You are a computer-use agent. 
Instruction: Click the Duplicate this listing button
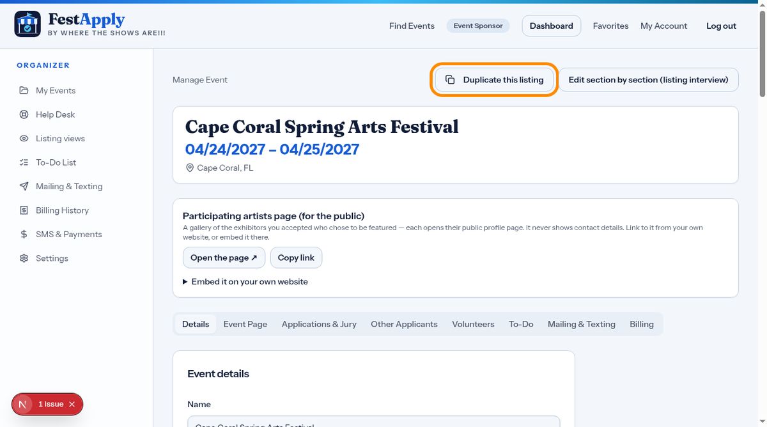pyautogui.click(x=494, y=80)
